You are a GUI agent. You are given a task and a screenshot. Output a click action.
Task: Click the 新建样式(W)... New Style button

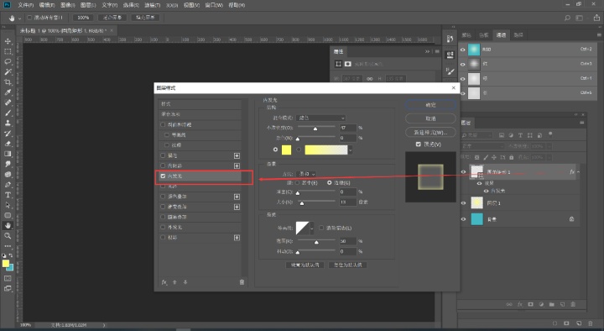click(x=430, y=133)
